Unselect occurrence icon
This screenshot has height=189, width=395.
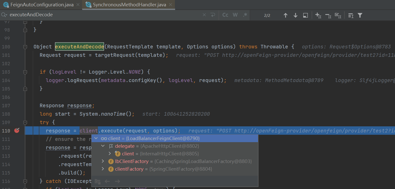click(328, 15)
